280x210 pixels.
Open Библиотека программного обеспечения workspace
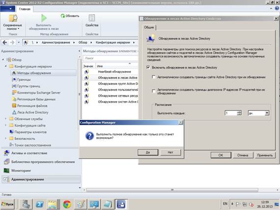41,162
